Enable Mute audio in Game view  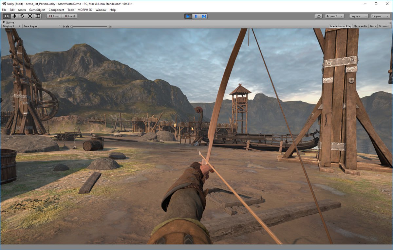[x=360, y=26]
